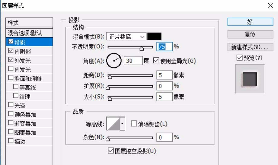This screenshot has width=278, height=165.
Task: Click the angle dial control
Action: point(114,61)
